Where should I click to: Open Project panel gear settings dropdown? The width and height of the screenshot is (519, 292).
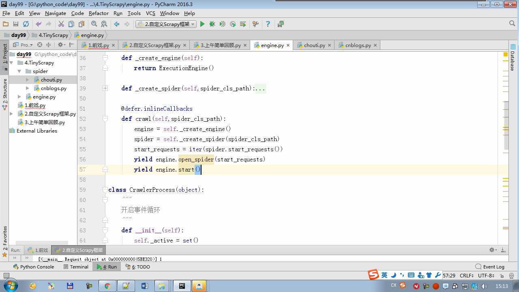tap(61, 45)
